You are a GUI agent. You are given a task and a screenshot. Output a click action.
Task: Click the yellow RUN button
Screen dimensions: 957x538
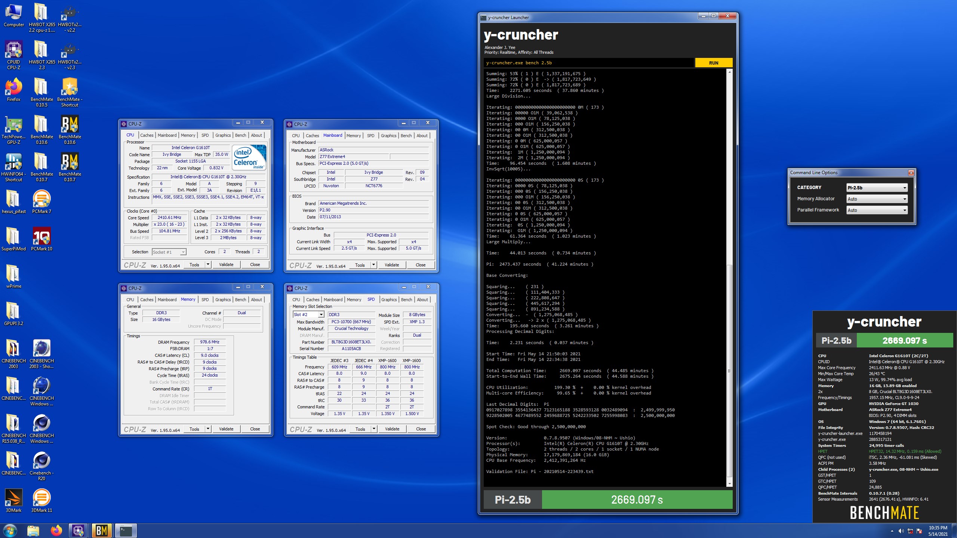click(x=713, y=63)
